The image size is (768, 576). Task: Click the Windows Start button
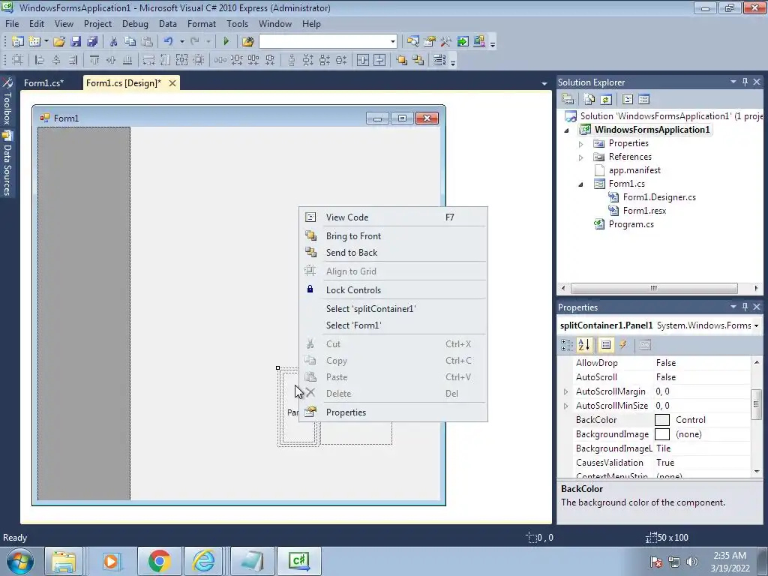coord(20,561)
